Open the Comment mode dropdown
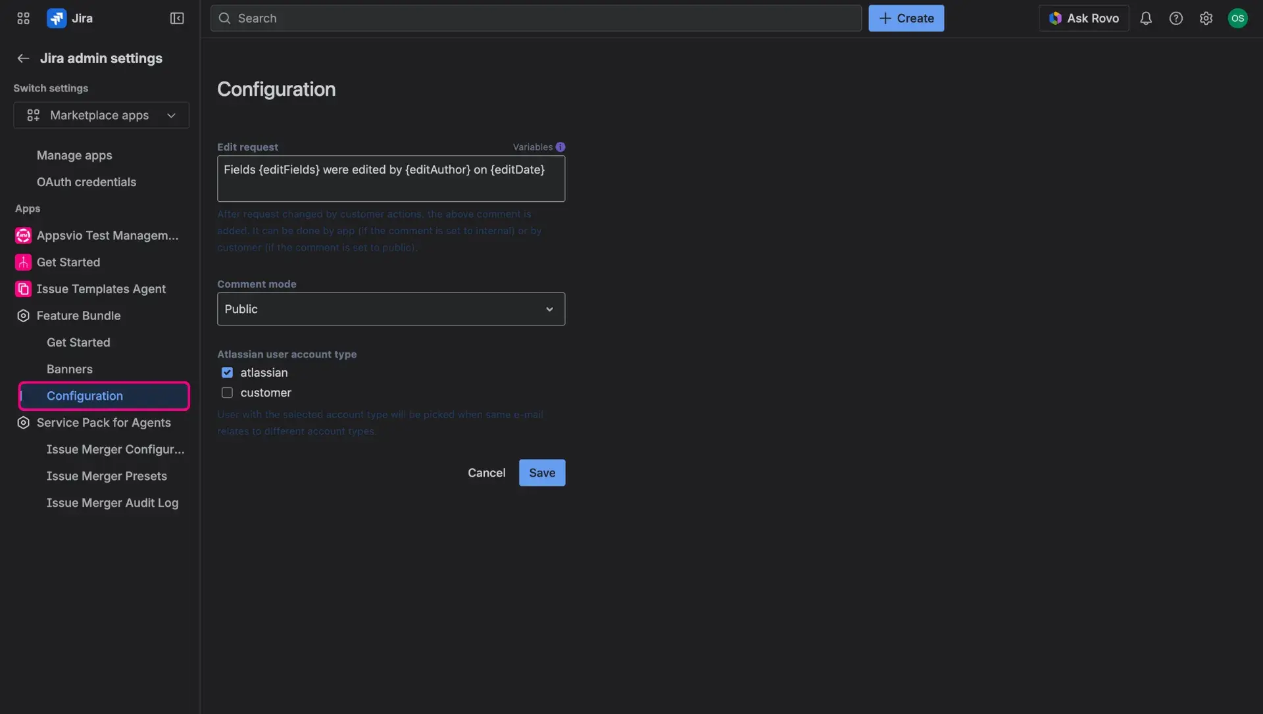 tap(391, 308)
